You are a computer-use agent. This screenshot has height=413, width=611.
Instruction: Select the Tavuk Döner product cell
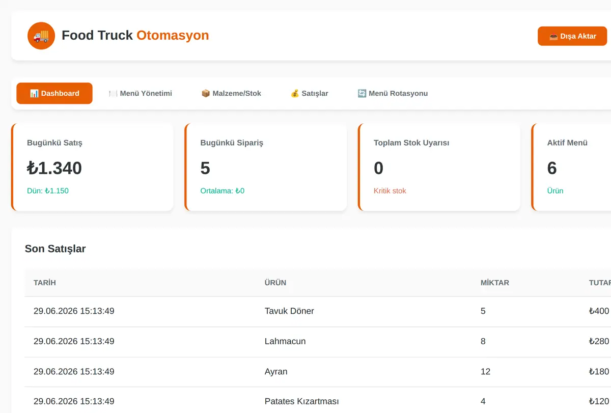click(x=289, y=311)
